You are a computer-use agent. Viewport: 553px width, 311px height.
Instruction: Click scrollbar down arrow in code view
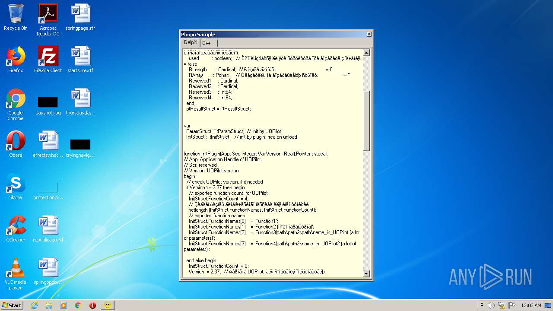pos(366,273)
